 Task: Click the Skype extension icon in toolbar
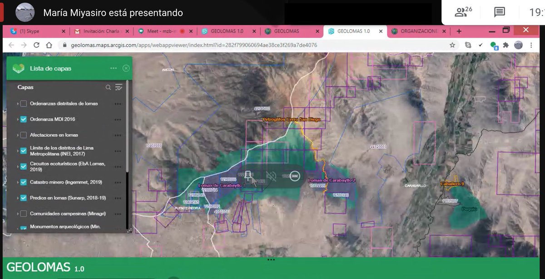[x=468, y=45]
